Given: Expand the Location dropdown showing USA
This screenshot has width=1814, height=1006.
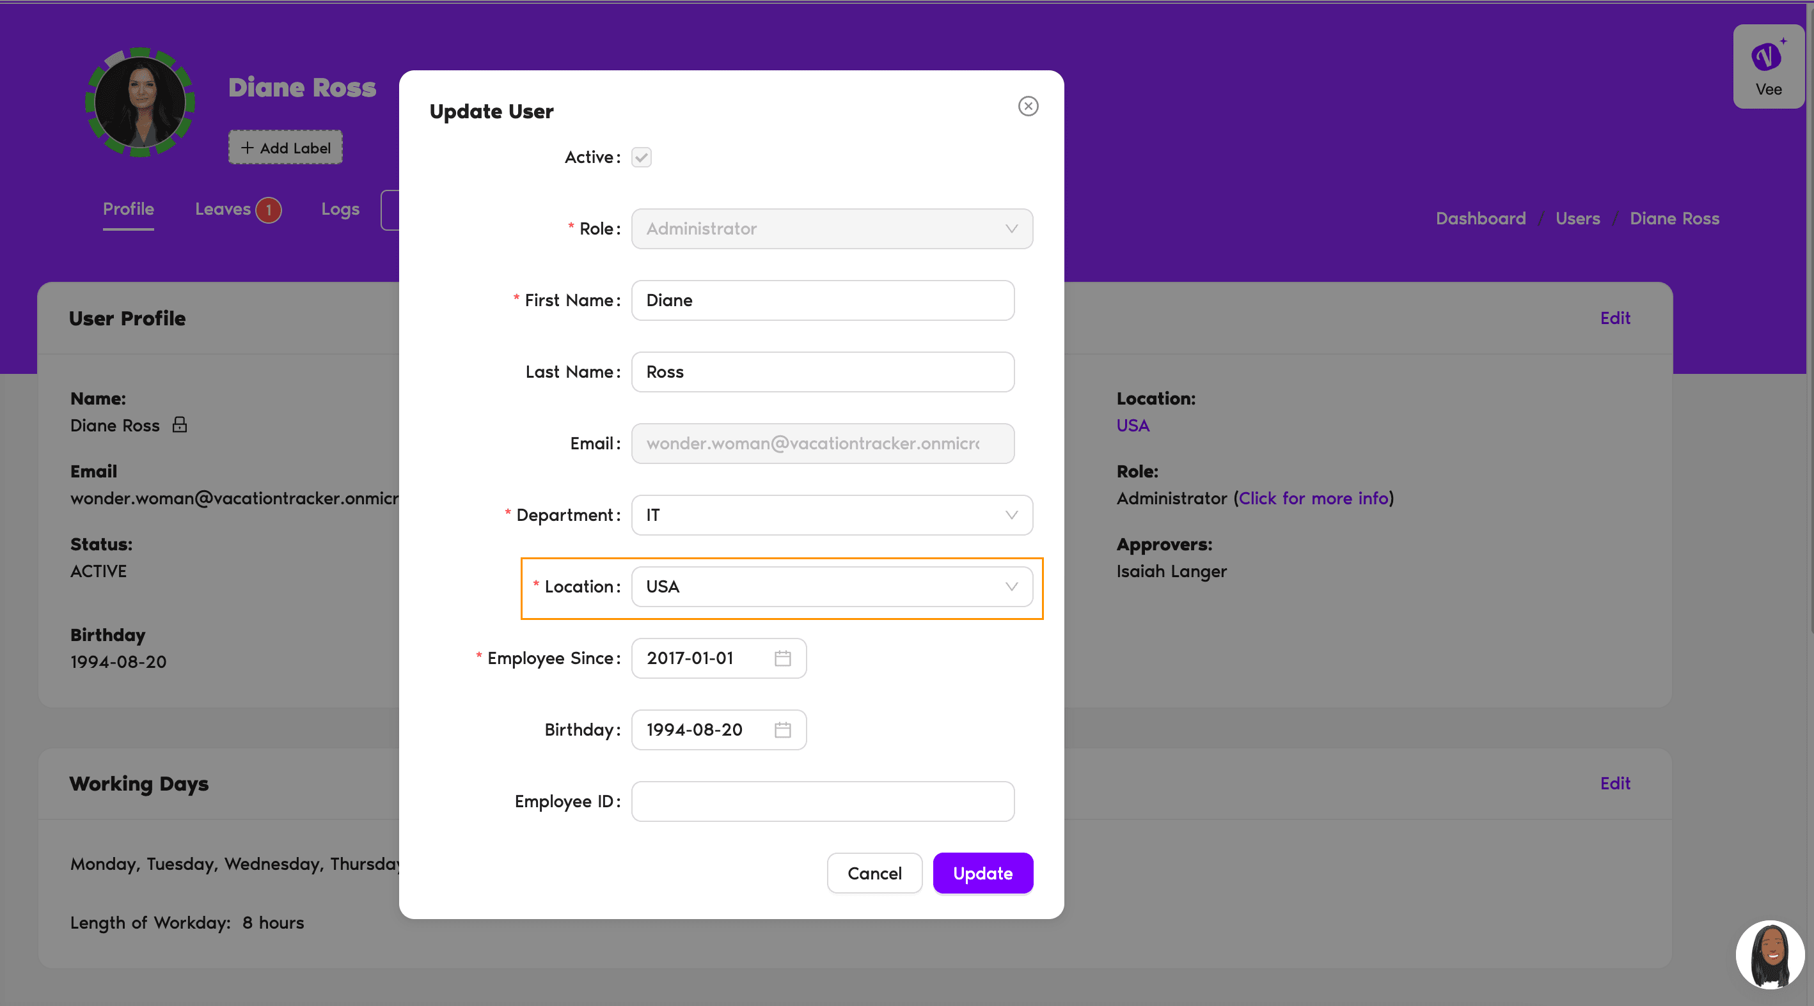Looking at the screenshot, I should tap(832, 587).
